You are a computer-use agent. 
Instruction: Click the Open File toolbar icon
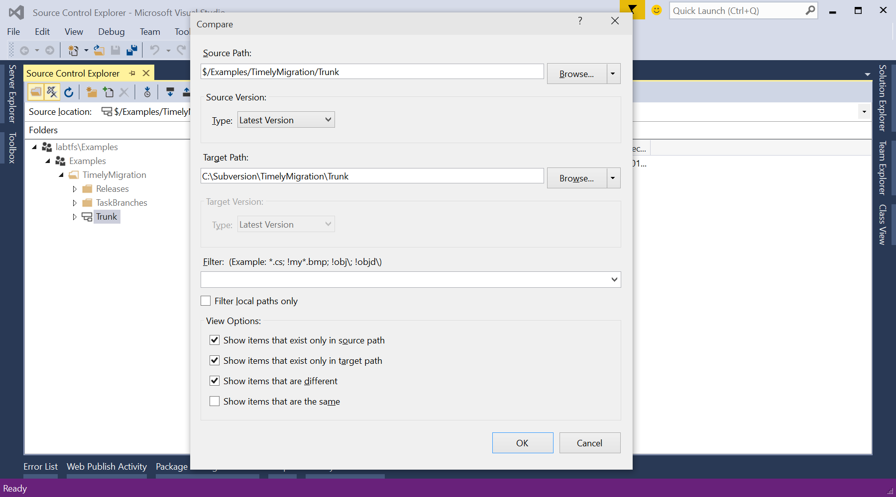pos(99,50)
